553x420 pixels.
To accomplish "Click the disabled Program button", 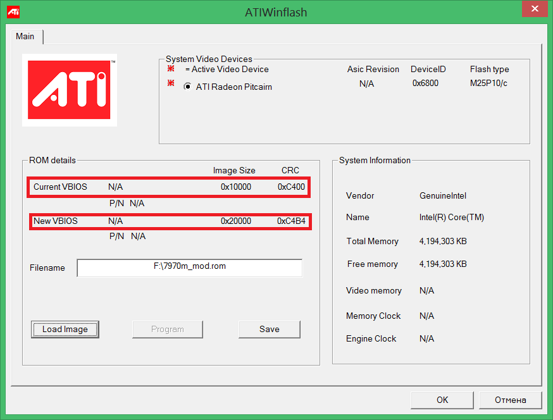I will click(x=168, y=330).
